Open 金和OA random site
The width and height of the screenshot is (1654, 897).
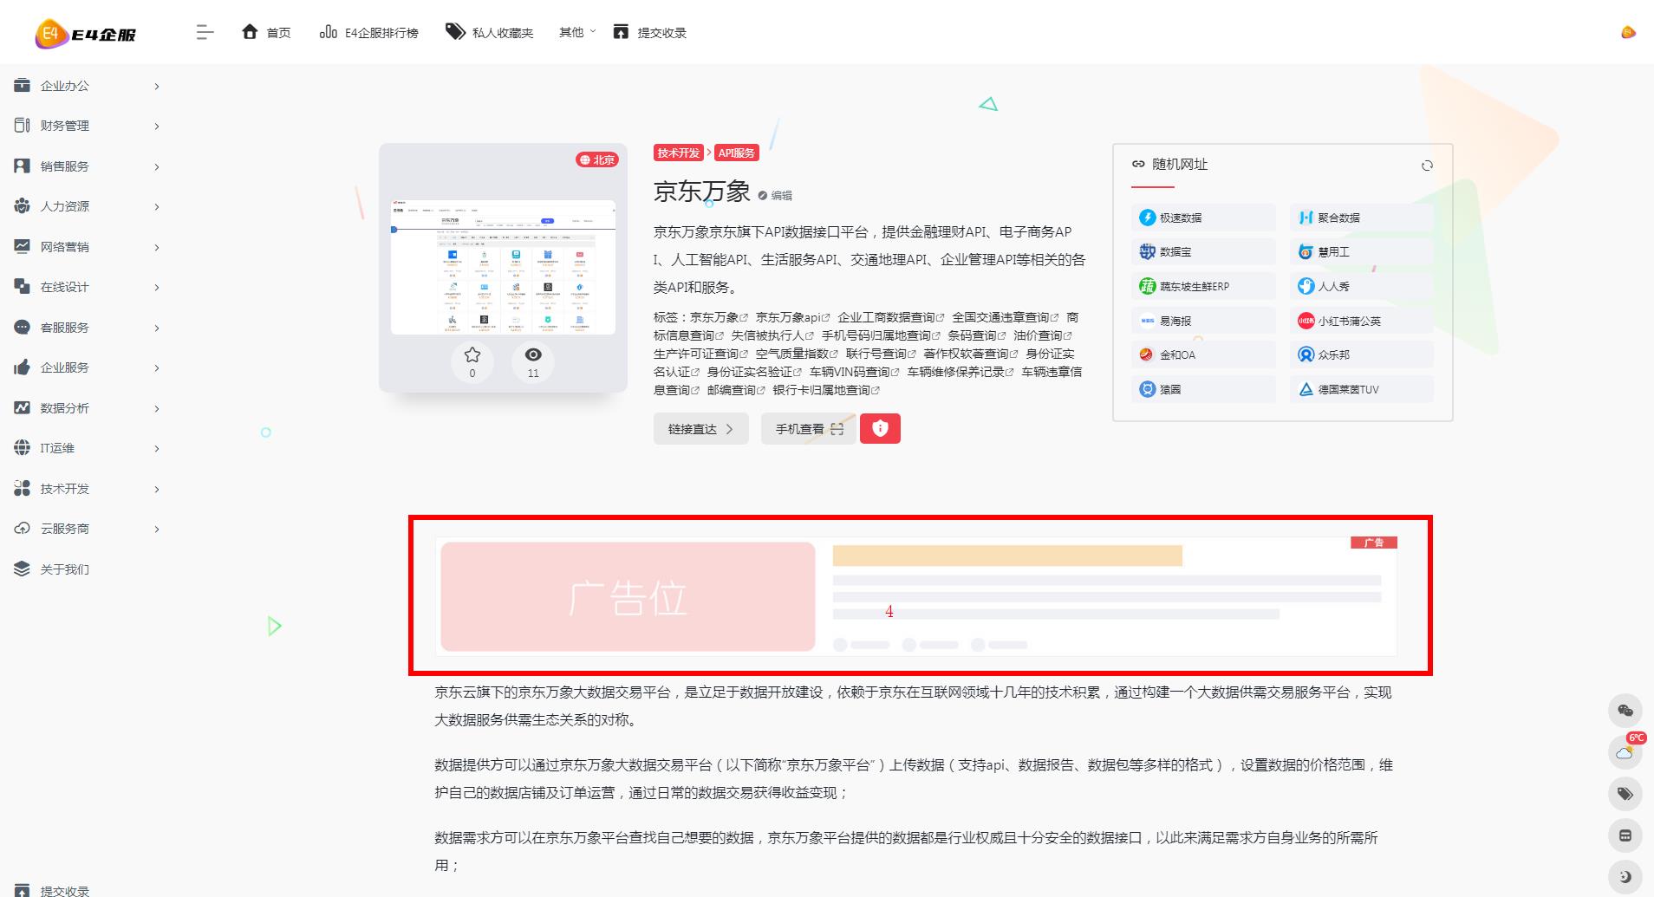(x=1203, y=354)
